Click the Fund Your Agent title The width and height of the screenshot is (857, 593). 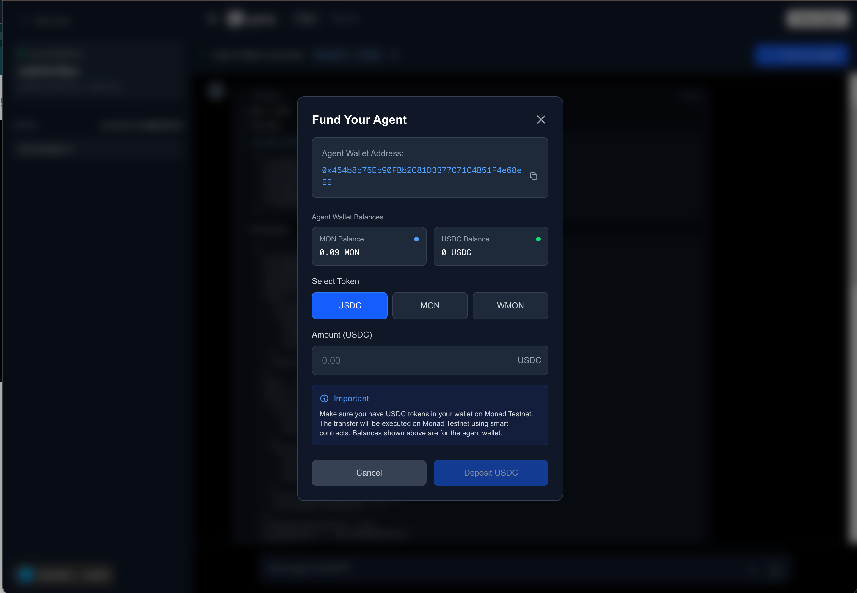(x=359, y=120)
